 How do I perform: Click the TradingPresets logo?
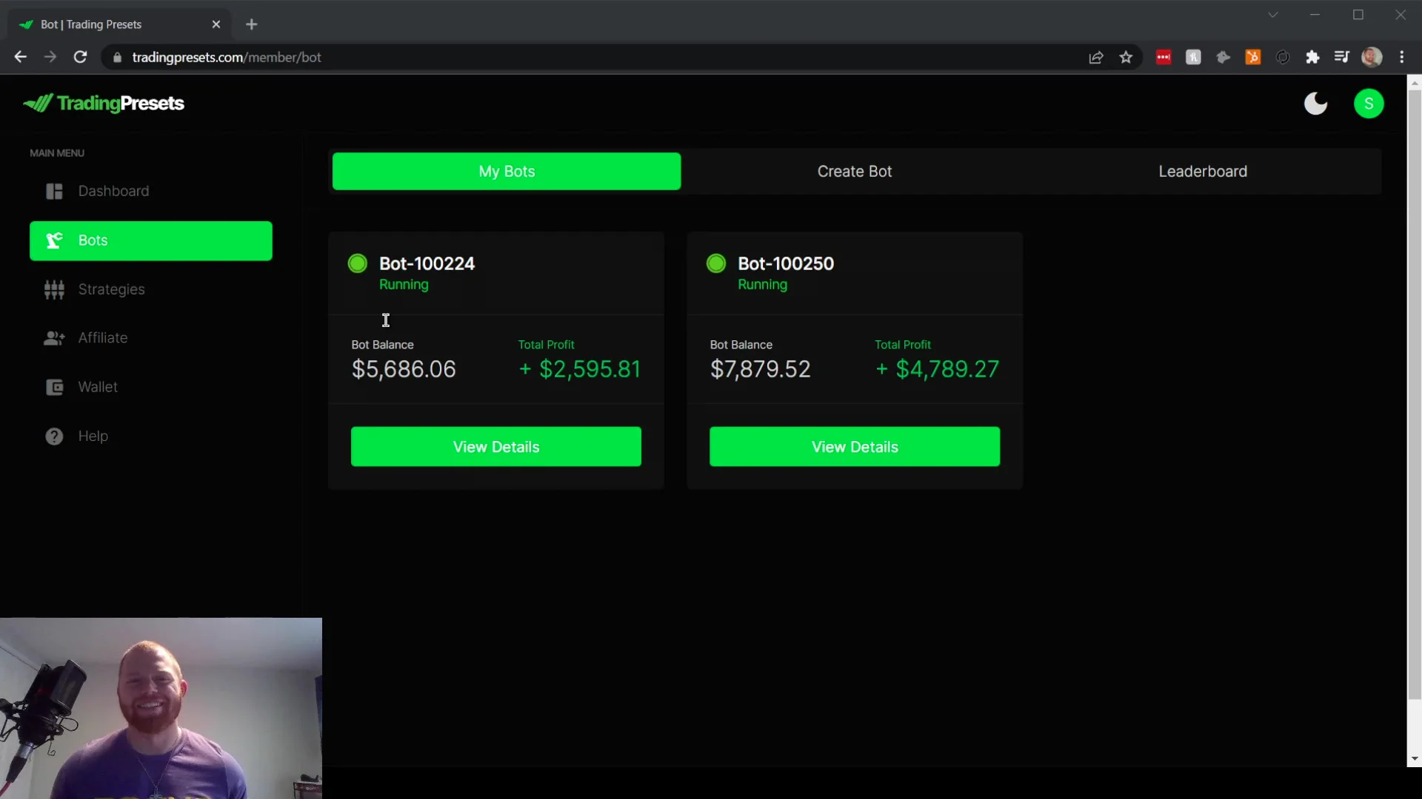coord(102,104)
